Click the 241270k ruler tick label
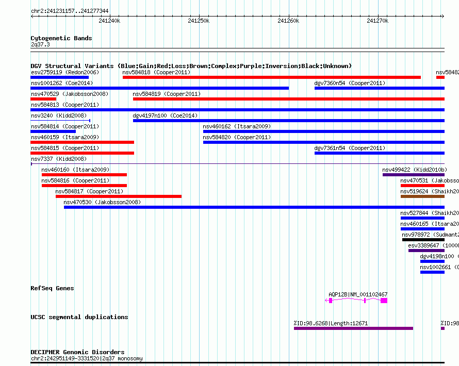Screen dimensions: 459x366 point(378,21)
